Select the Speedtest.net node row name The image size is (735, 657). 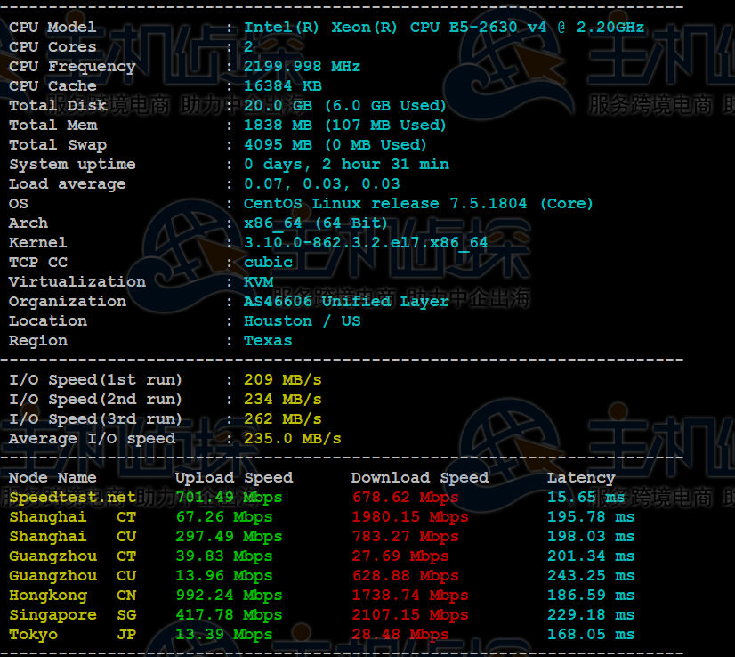pos(73,498)
